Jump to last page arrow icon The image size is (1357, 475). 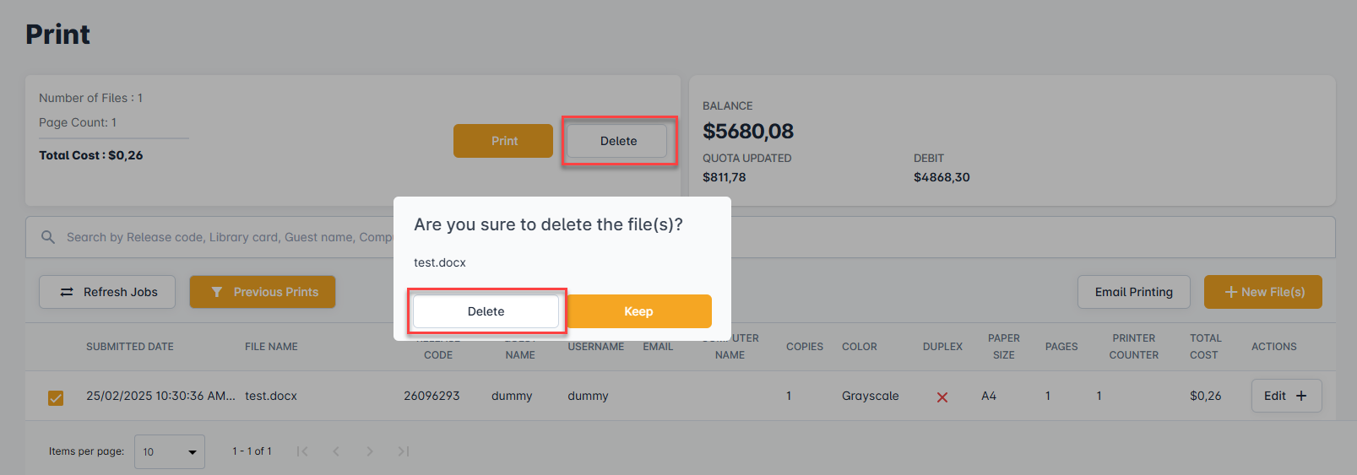[404, 451]
